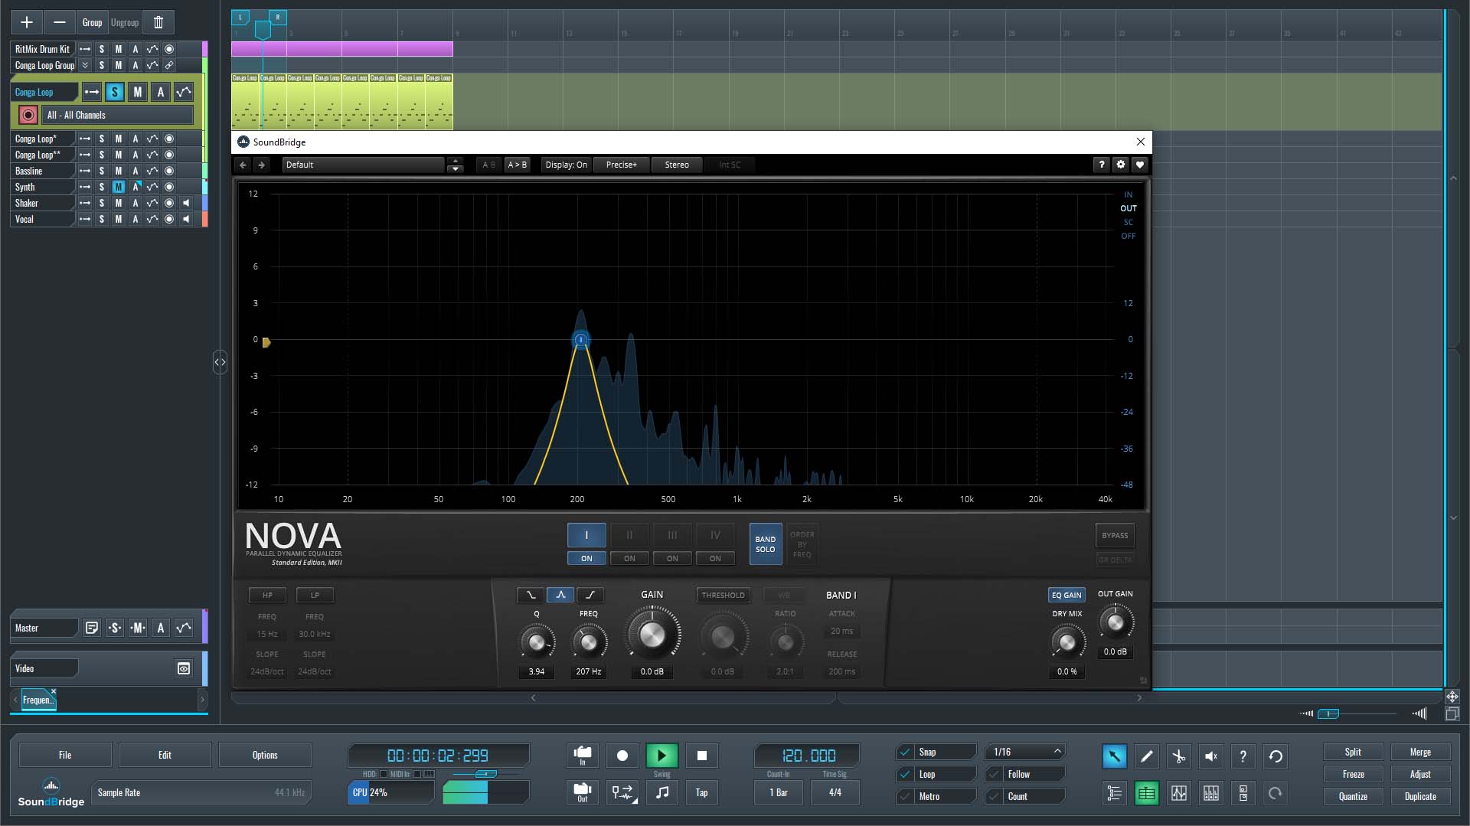Click the Split button
The height and width of the screenshot is (826, 1470).
[1353, 753]
